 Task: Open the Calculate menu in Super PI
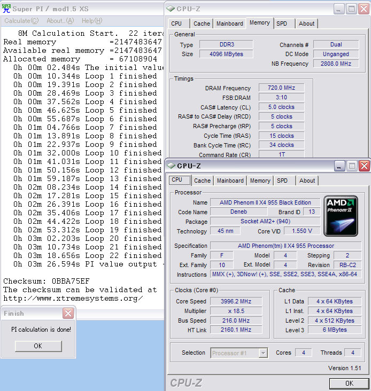coord(21,21)
